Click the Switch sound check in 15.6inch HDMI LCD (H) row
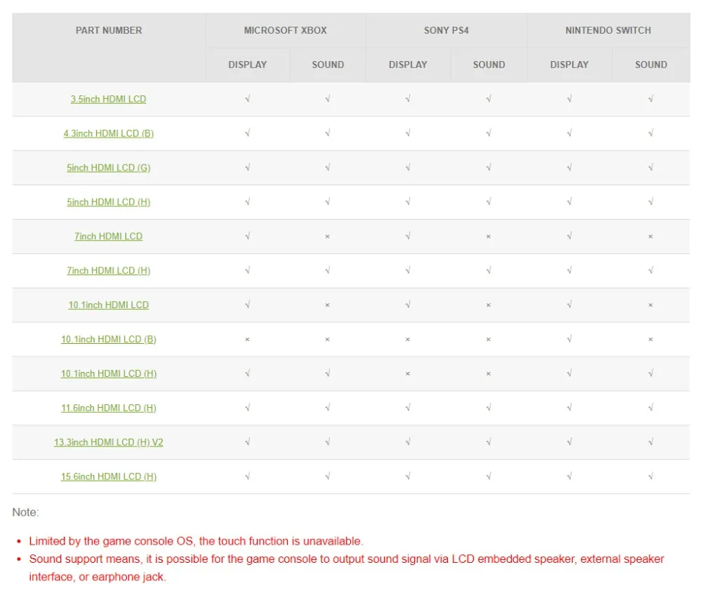The width and height of the screenshot is (702, 593). [651, 477]
